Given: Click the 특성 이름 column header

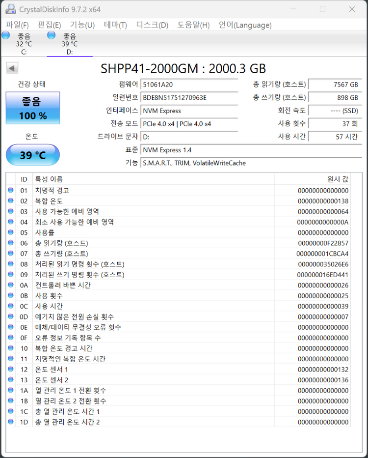Looking at the screenshot, I should point(154,179).
